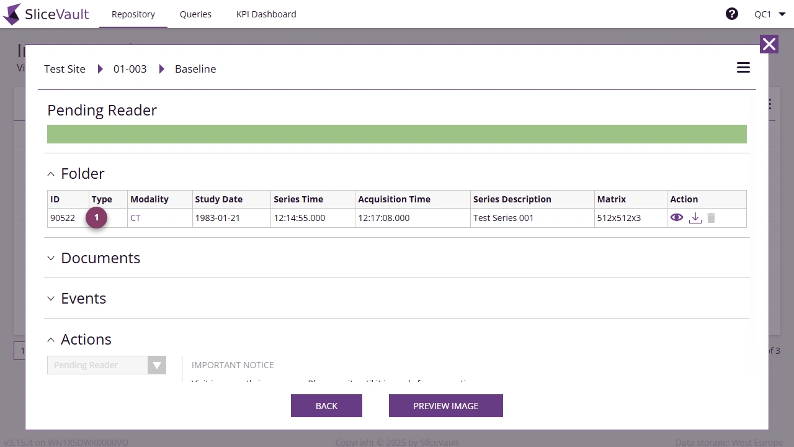794x447 pixels.
Task: Click the green progress bar under Pending Reader
Action: click(x=397, y=133)
